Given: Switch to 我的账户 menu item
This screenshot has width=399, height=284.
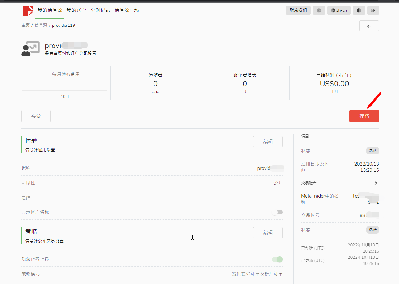Looking at the screenshot, I should click(x=76, y=10).
